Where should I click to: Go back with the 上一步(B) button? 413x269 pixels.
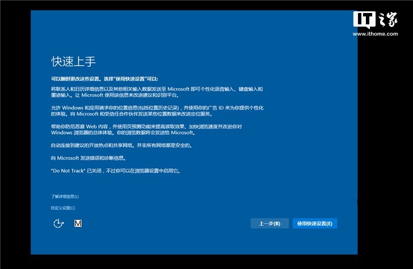[269, 224]
